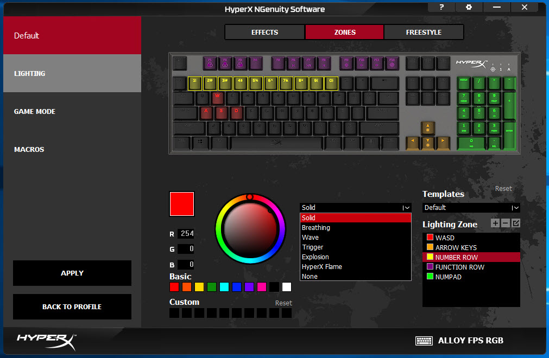Select the green numpad 0 key
This screenshot has width=549, height=358.
(x=471, y=143)
